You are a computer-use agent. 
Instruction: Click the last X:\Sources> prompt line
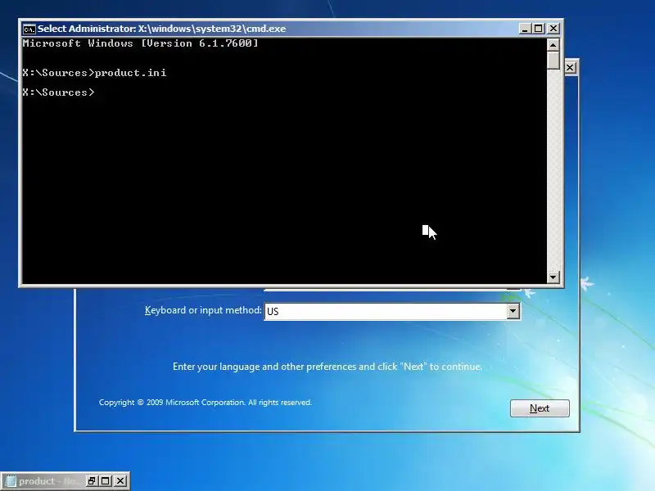point(58,92)
